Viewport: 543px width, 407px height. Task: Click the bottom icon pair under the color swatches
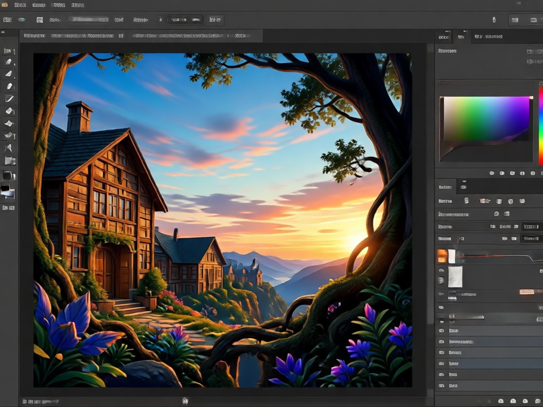8,208
